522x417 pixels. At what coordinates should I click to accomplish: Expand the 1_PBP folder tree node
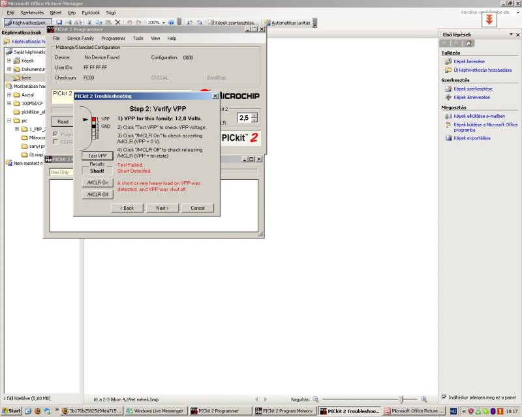coord(17,129)
